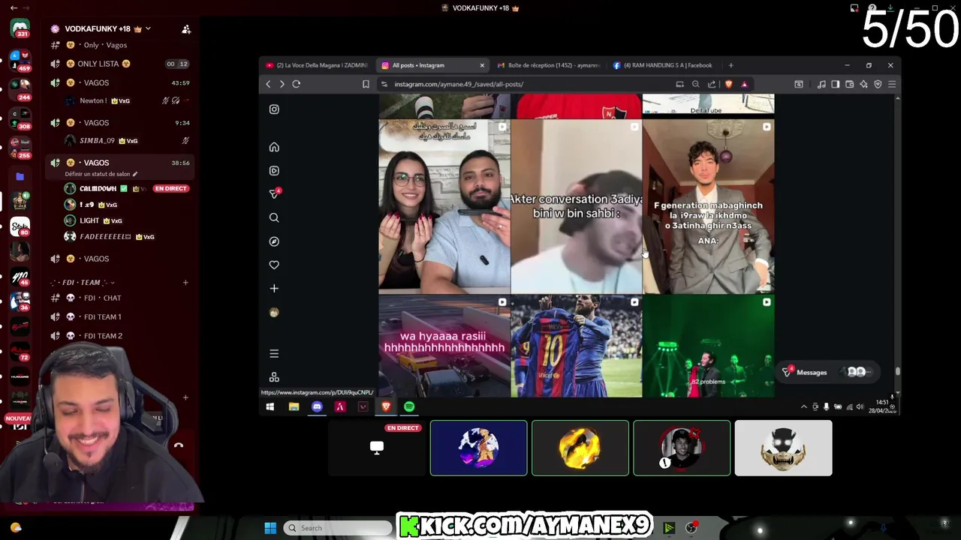This screenshot has width=961, height=540.
Task: Open Instagram direct messages sidebar icon
Action: click(x=274, y=193)
